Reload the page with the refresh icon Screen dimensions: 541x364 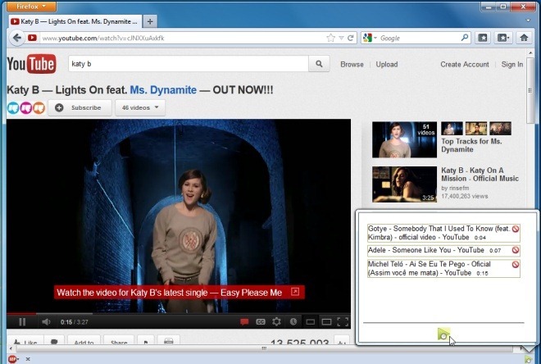(x=351, y=38)
